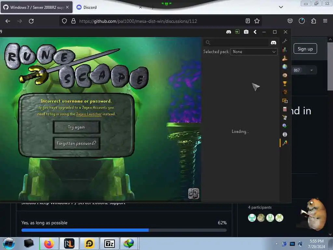333x250 pixels.
Task: Click the 'Yes, as long as possible' poll bar
Action: [x=124, y=230]
